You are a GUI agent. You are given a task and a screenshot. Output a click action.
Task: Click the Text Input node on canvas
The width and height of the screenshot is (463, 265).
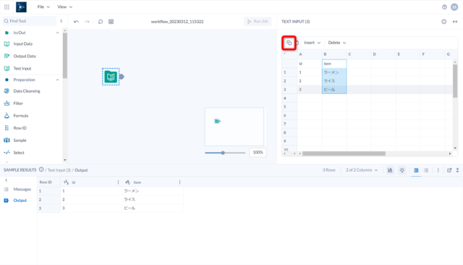(x=111, y=77)
